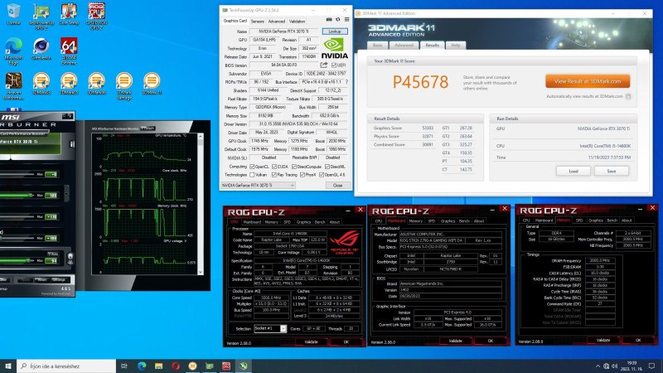Open Cinebench desktop shortcut
Viewport: 663px width, 373px height.
41,49
